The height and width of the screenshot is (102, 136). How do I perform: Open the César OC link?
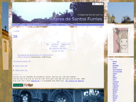115,74
